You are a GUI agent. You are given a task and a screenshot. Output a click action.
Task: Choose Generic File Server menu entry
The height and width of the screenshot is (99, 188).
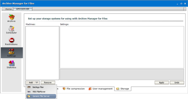[41, 96]
